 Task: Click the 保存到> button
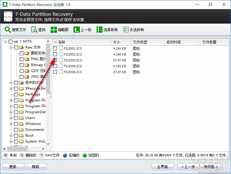pos(211,167)
